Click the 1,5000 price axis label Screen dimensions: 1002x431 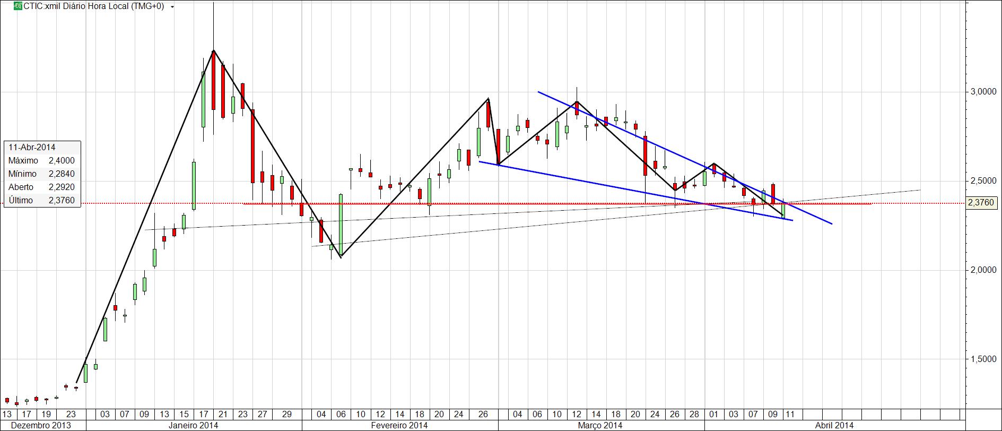point(983,359)
